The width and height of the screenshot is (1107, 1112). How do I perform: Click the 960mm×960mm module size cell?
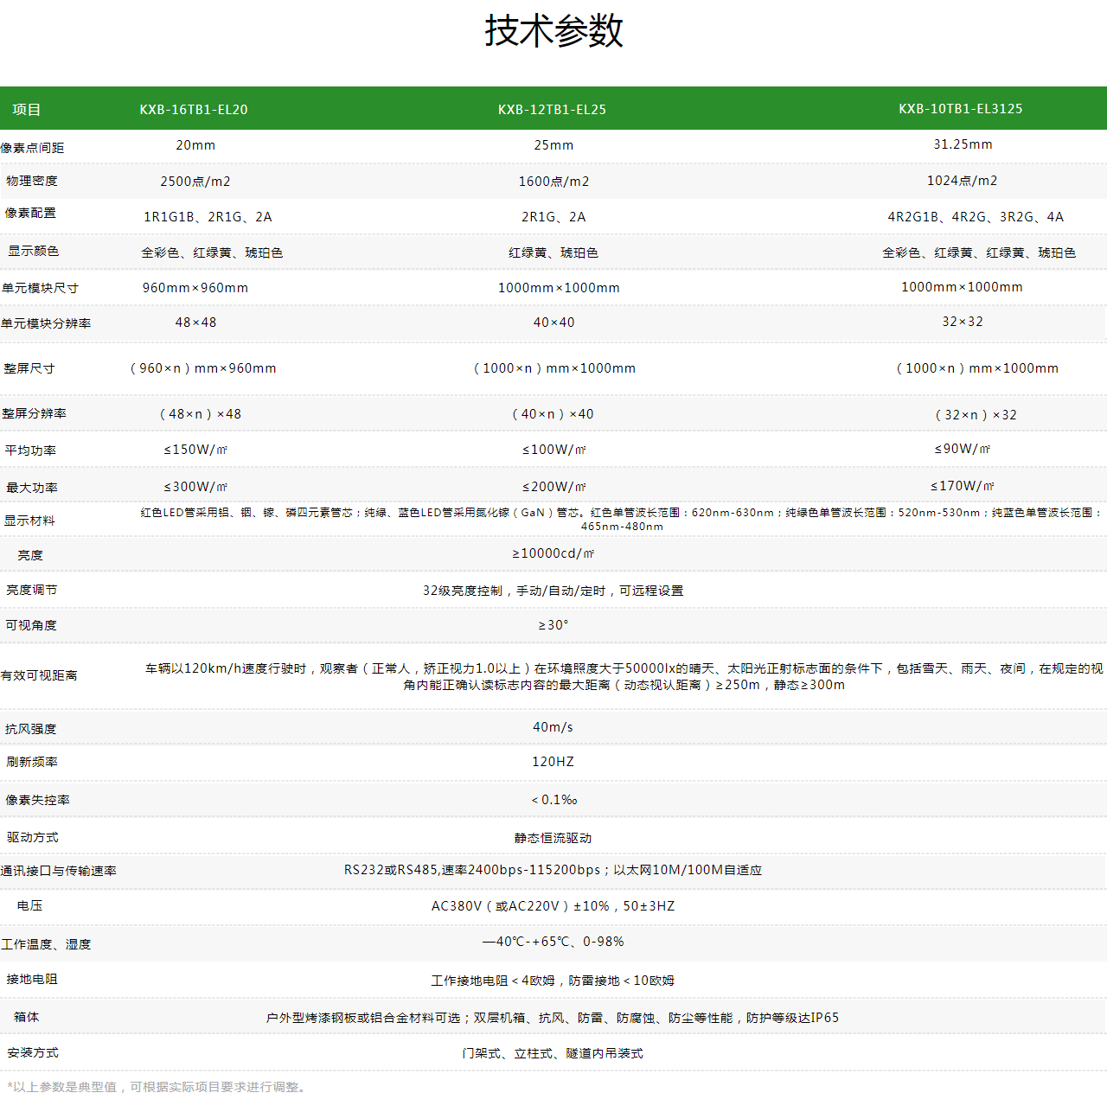195,288
